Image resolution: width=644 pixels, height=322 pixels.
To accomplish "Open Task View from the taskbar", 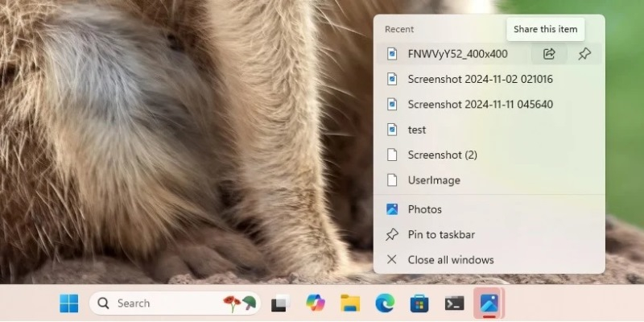I will click(279, 303).
